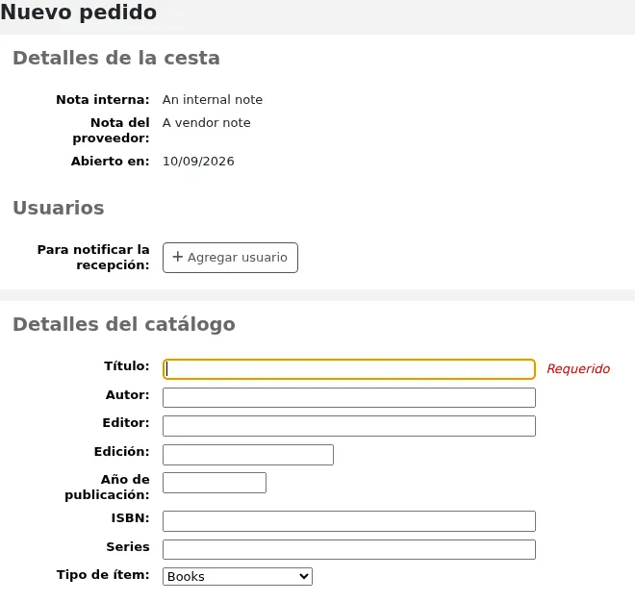Select the Editor text field
635x602 pixels.
pos(349,426)
